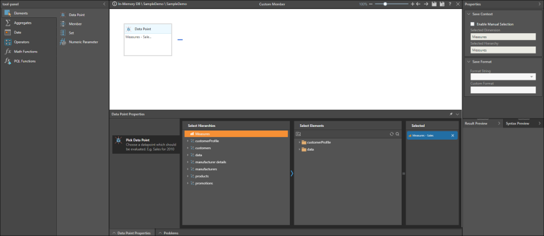Expand the customerProfile hierarchy
544x236 pixels.
click(187, 141)
